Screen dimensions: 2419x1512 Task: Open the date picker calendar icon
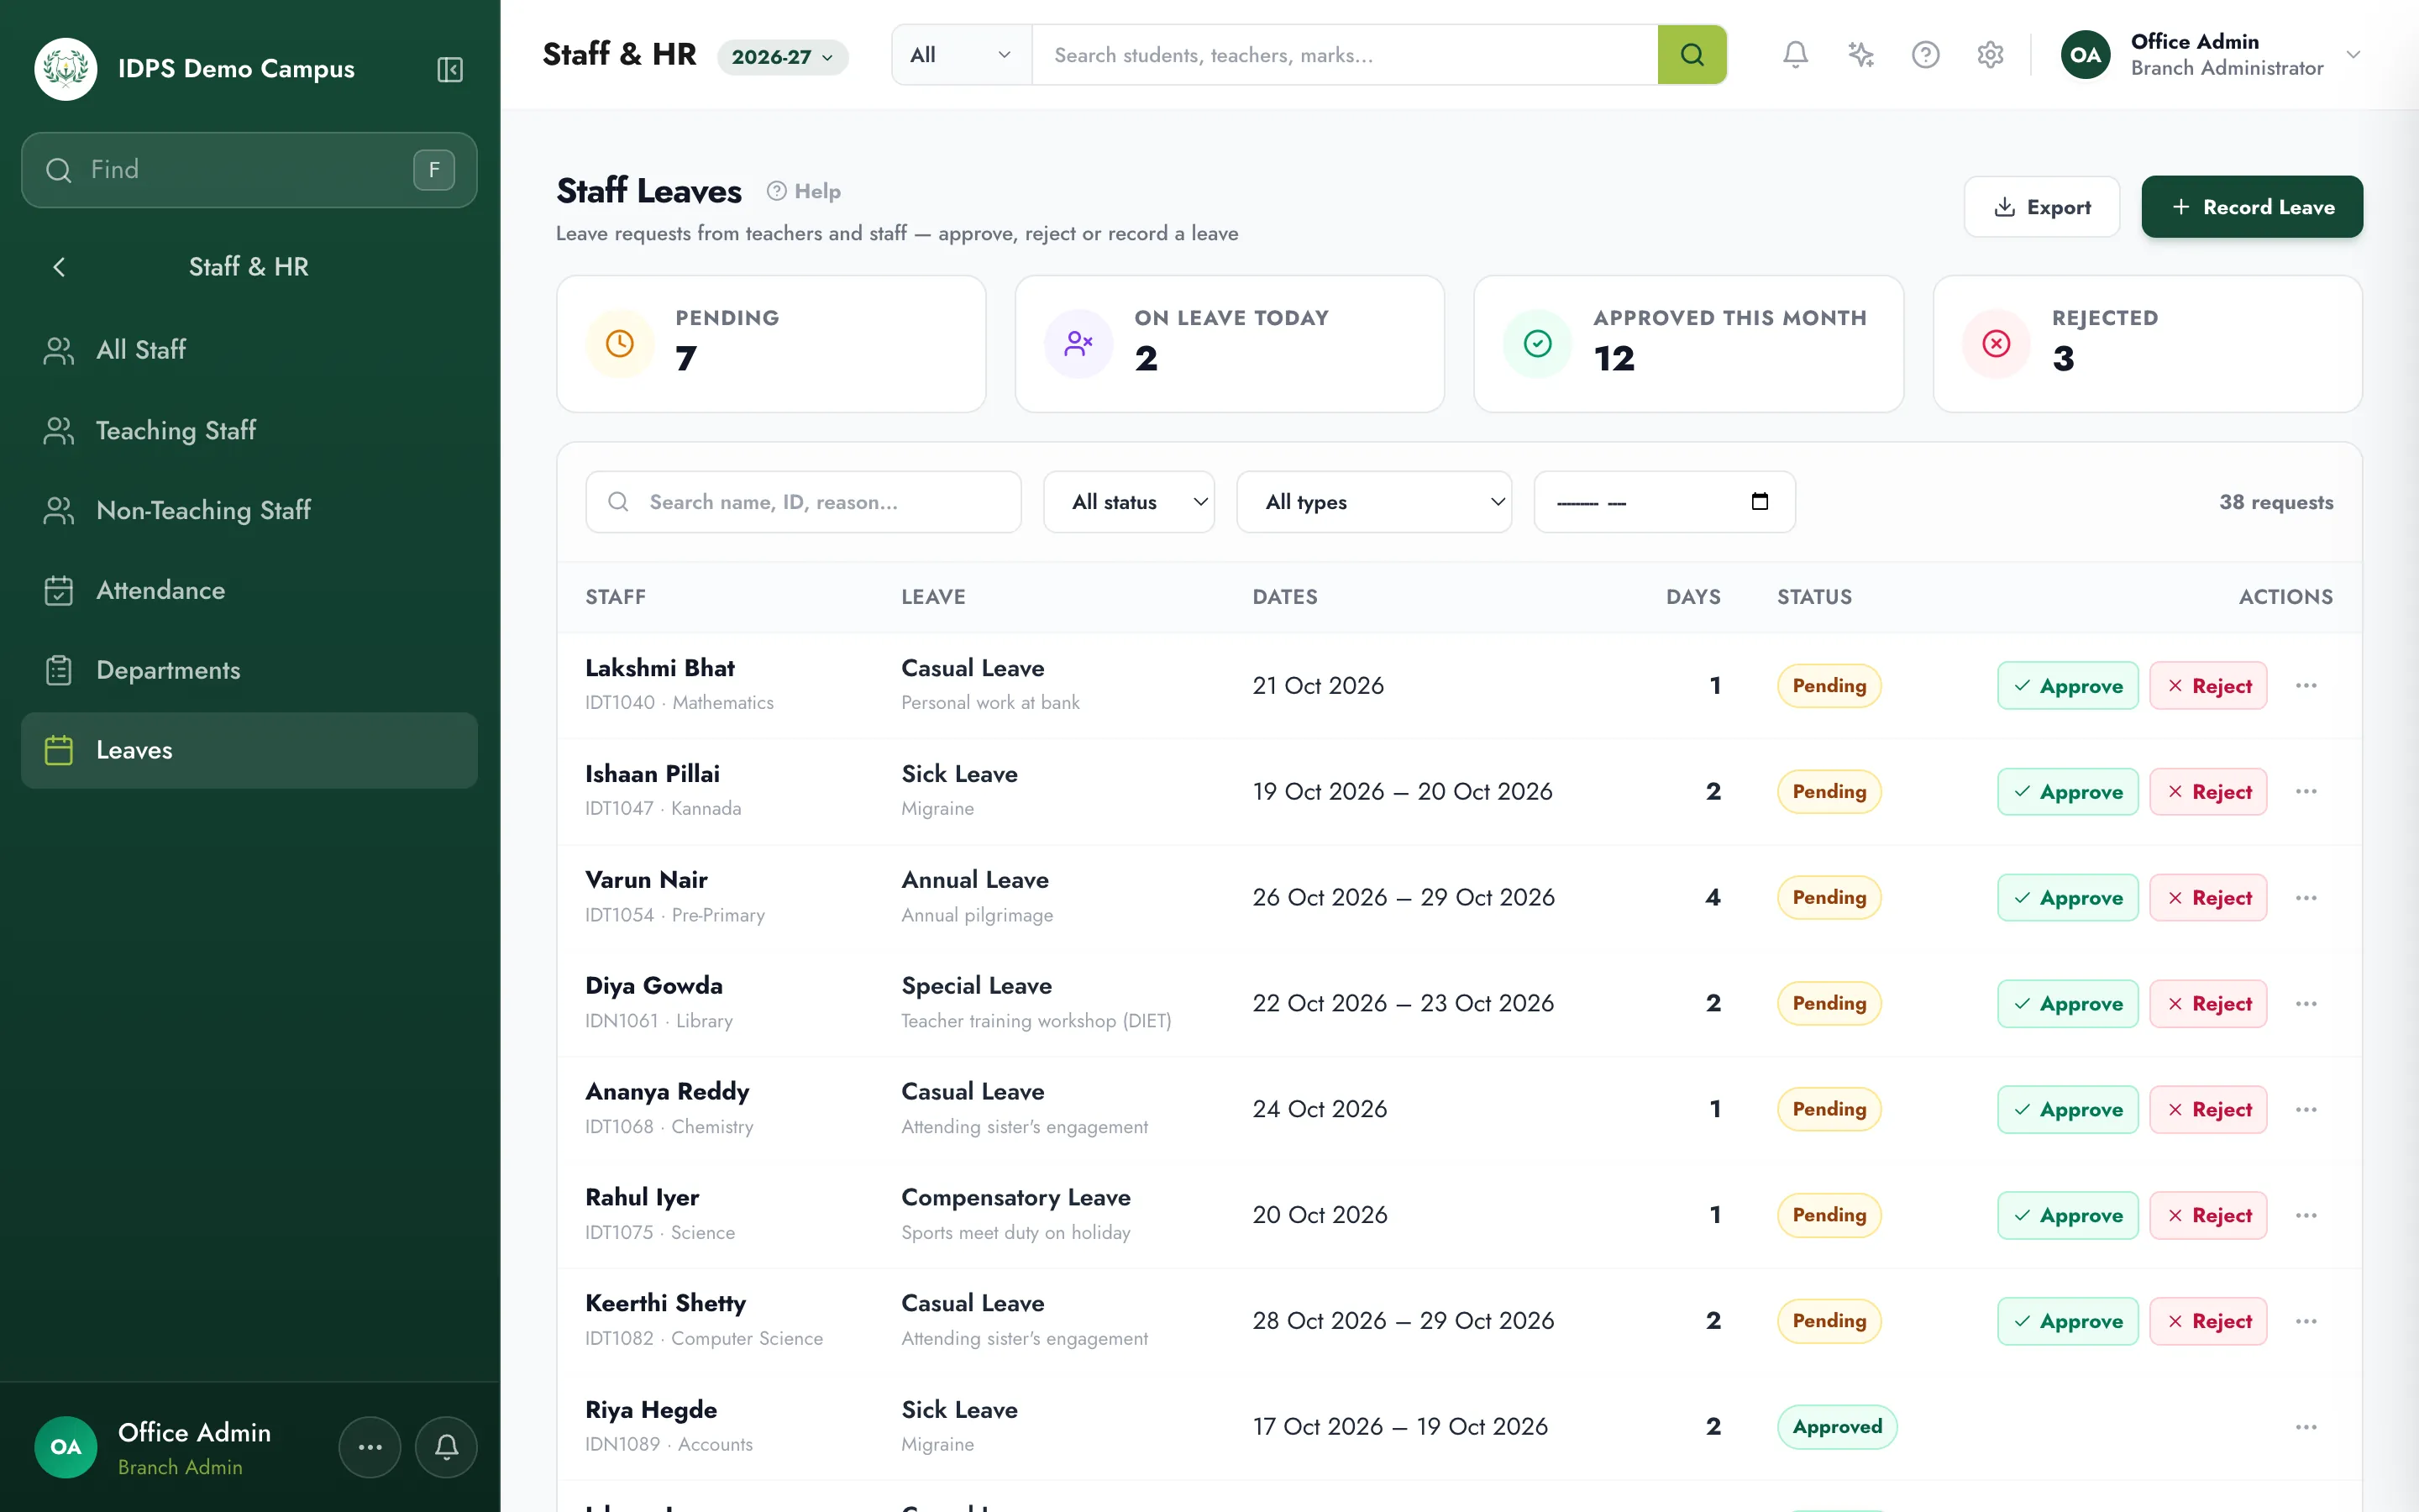coord(1760,501)
